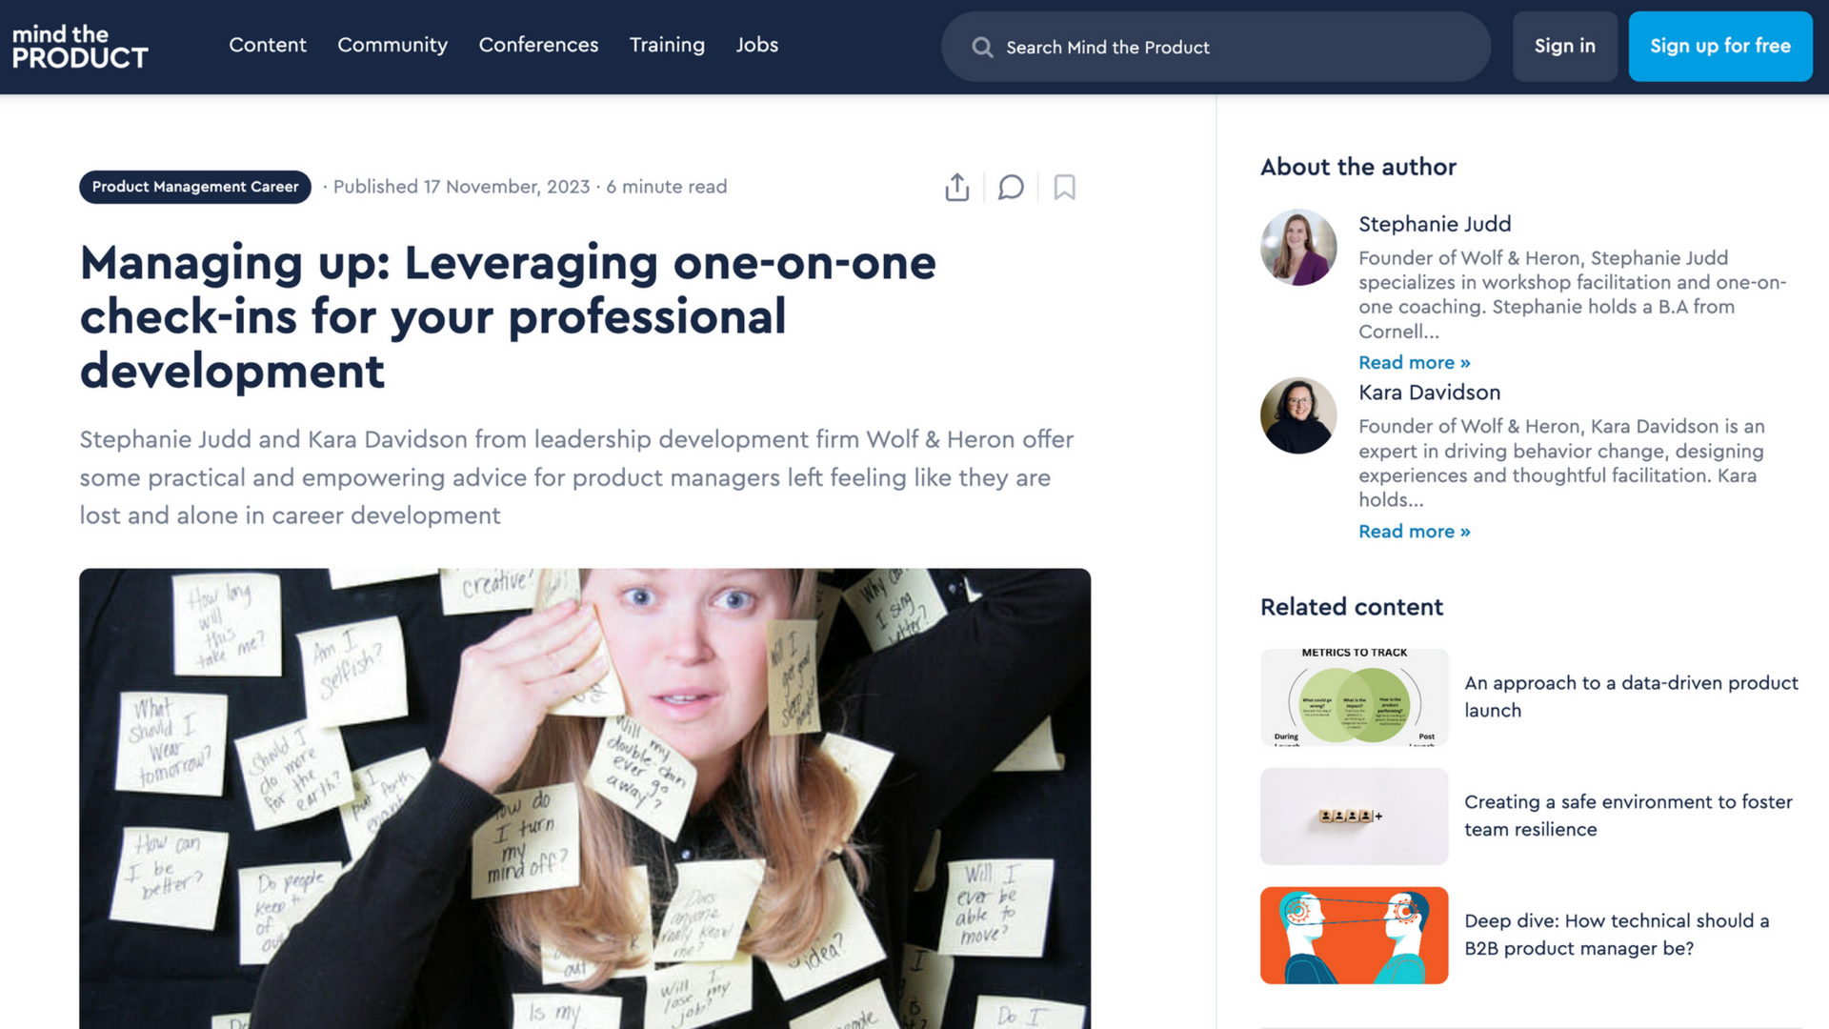The width and height of the screenshot is (1829, 1029).
Task: Read more about Kara Davidson
Action: [x=1414, y=531]
